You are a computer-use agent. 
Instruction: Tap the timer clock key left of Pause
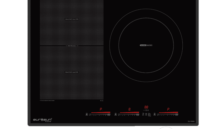coord(146,114)
